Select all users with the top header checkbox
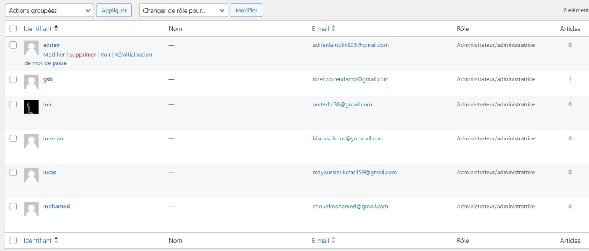This screenshot has height=251, width=589. pyautogui.click(x=13, y=28)
